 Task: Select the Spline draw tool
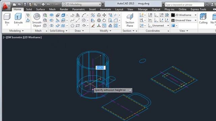(72, 20)
